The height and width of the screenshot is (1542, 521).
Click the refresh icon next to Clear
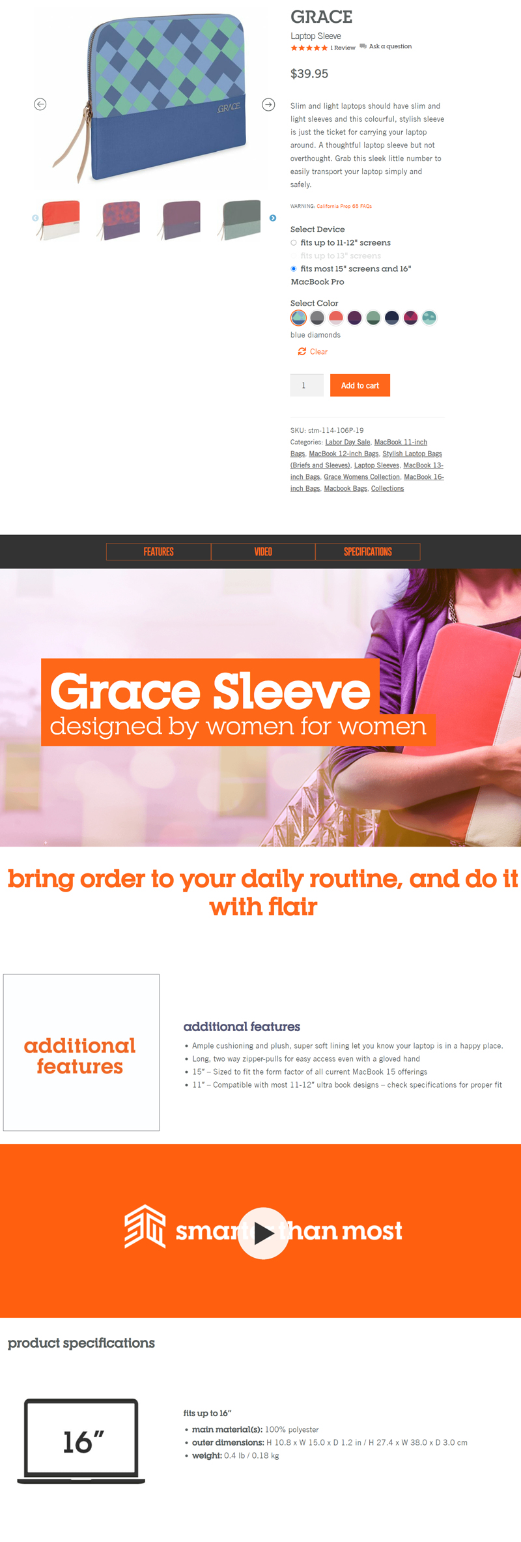302,351
